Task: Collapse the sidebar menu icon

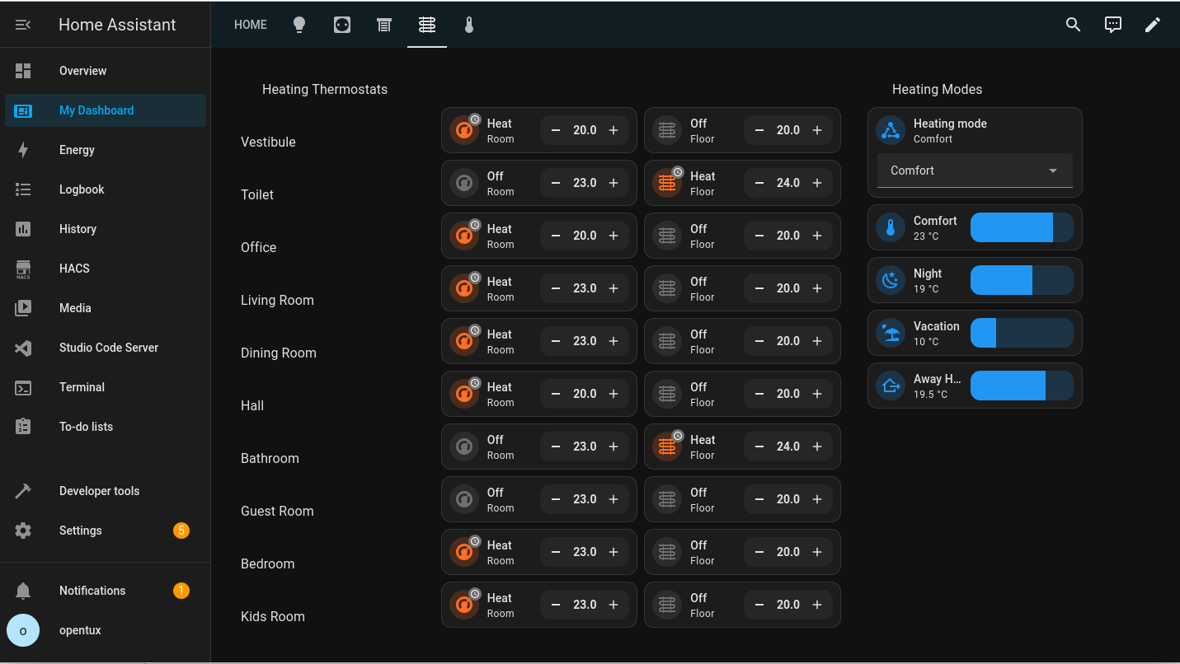Action: tap(23, 25)
